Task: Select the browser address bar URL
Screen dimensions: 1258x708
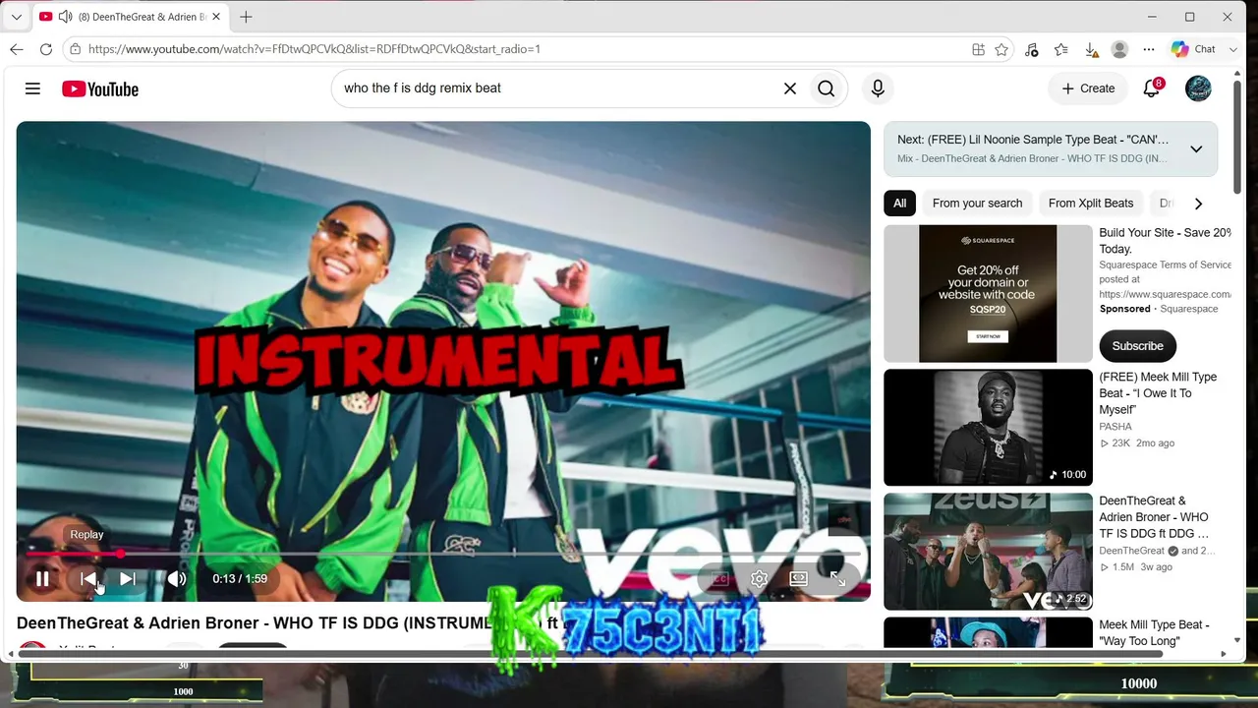Action: [x=314, y=49]
